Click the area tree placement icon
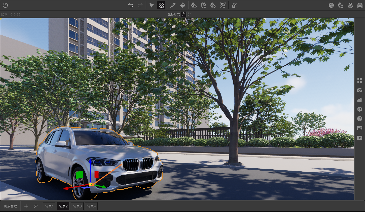Viewport: 365px width, 212px height. (223, 5)
